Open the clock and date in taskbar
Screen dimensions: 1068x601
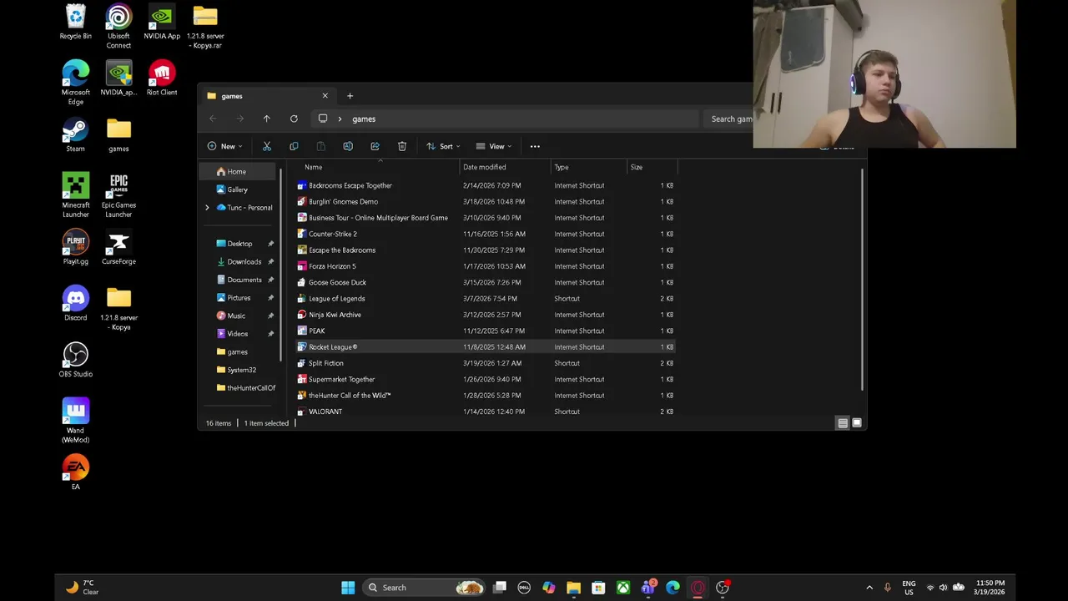coord(990,588)
